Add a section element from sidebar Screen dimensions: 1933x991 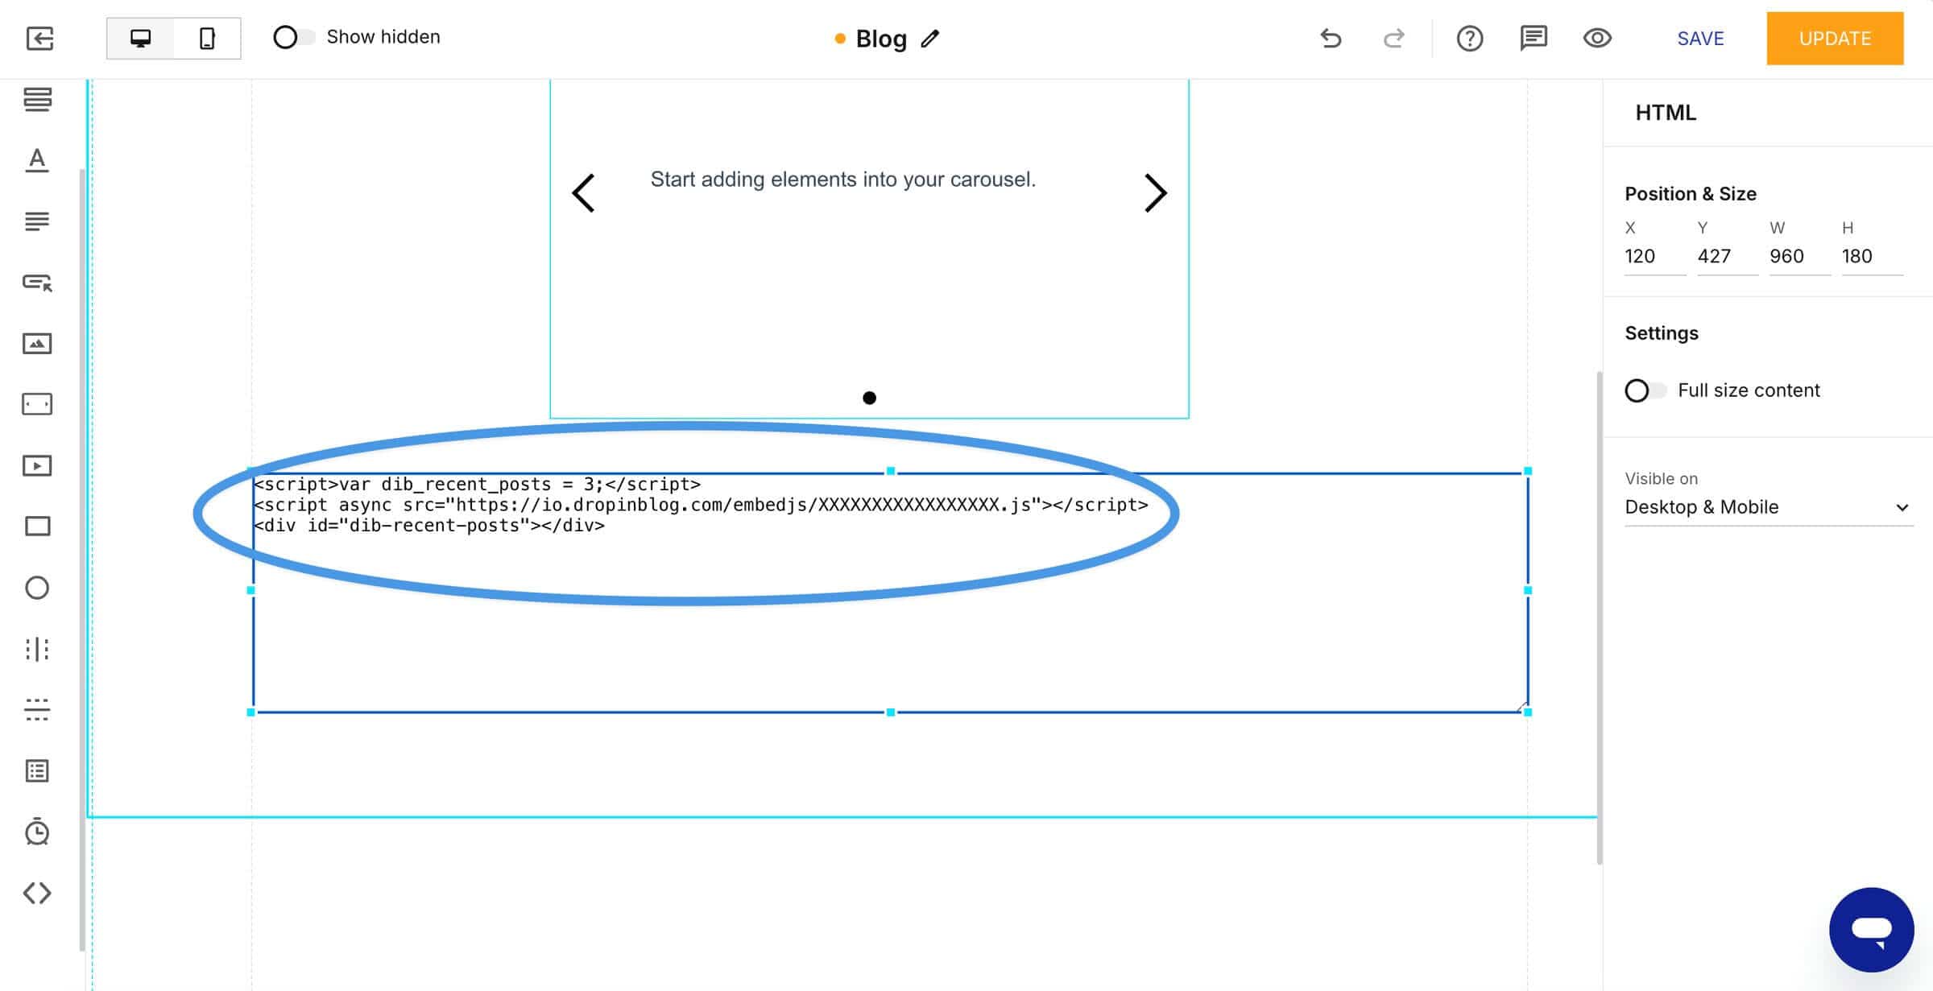[37, 100]
